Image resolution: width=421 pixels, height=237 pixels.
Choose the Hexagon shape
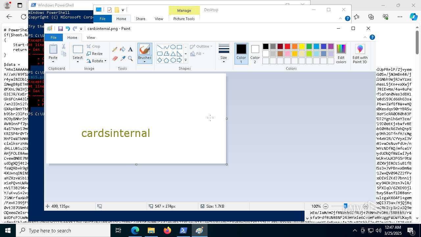click(x=173, y=60)
